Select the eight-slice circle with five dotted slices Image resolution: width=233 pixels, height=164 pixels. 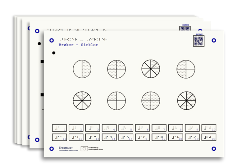coord(186,101)
